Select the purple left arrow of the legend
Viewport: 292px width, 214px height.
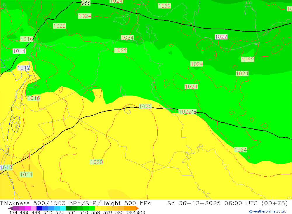point(11,208)
